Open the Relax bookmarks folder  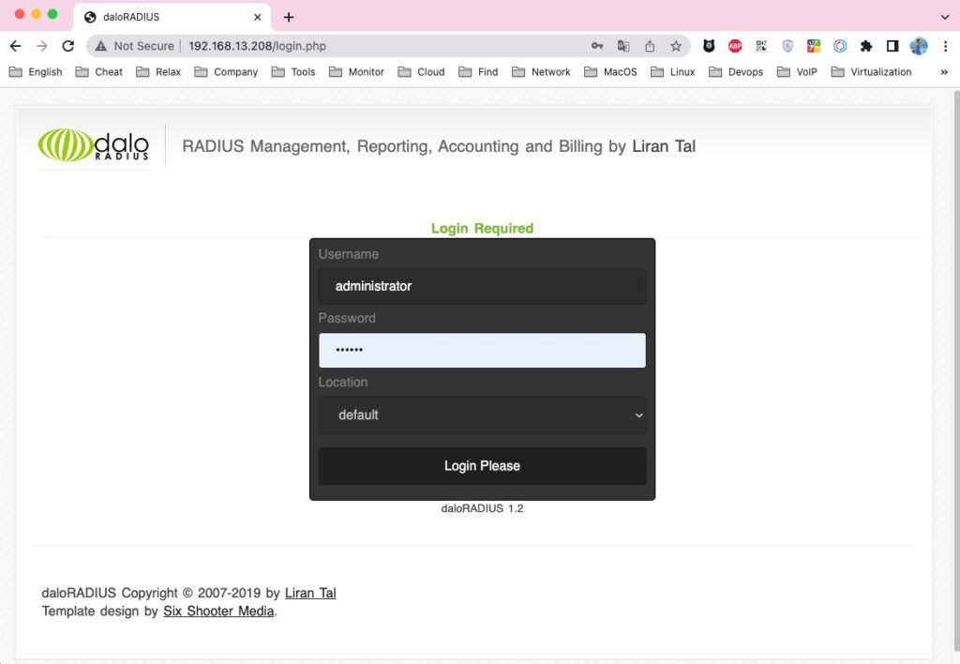[x=158, y=71]
